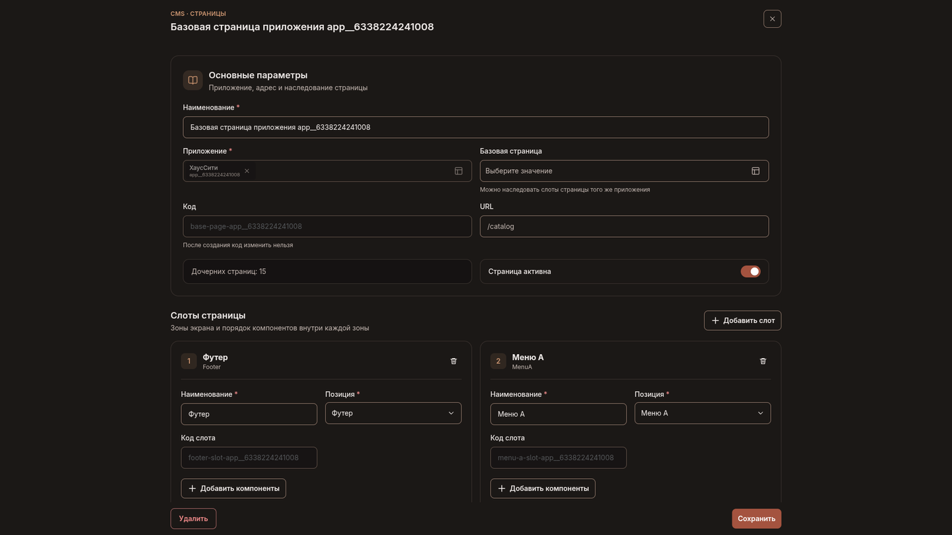This screenshot has width=952, height=535.
Task: Click the Приложение field with ХаусСити
Action: [x=327, y=171]
